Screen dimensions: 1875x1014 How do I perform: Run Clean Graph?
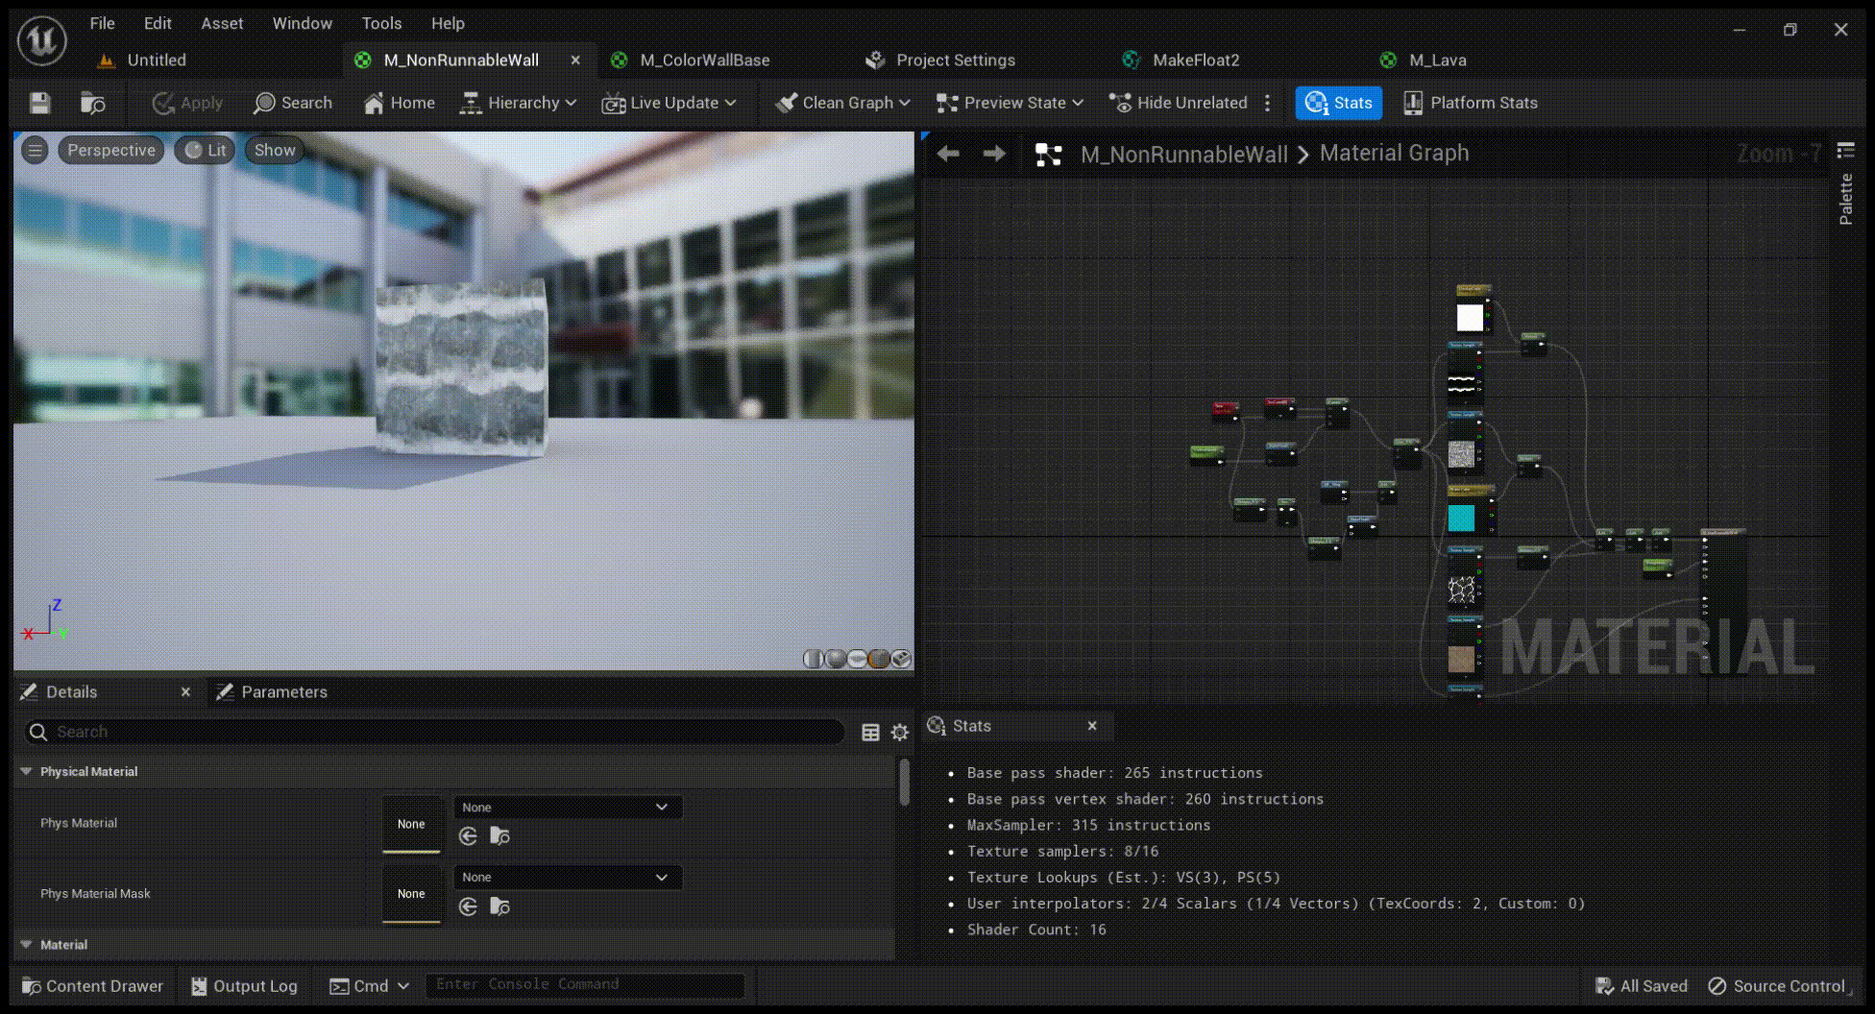click(835, 103)
